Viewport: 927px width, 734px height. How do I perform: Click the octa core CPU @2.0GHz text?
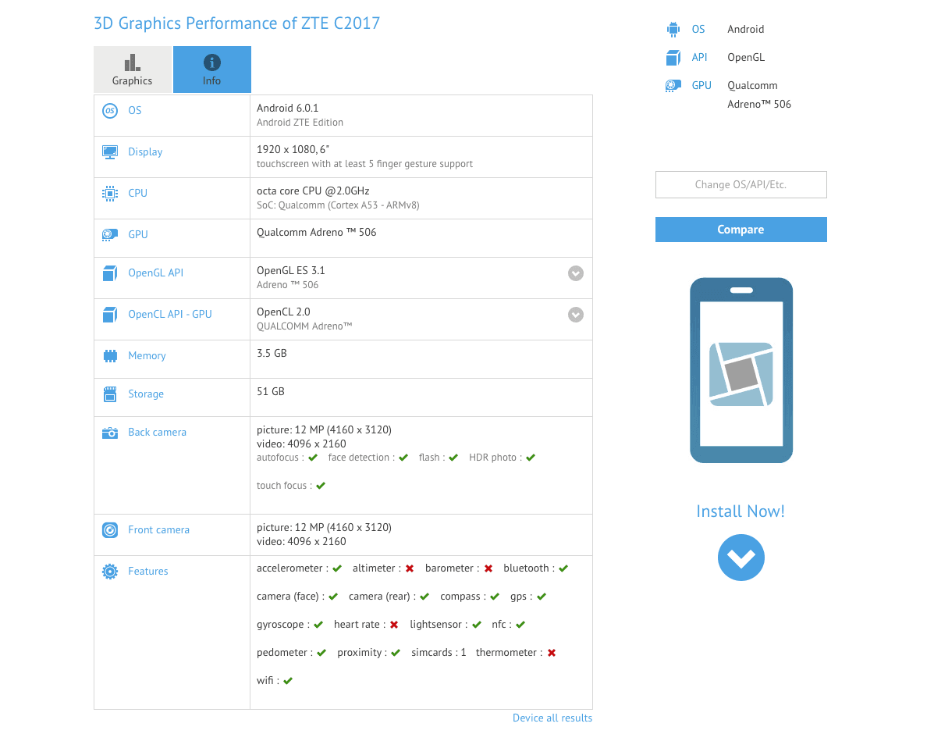coord(314,191)
